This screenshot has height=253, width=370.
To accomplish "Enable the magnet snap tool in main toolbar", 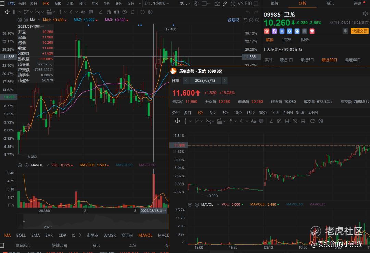I will [109, 12].
